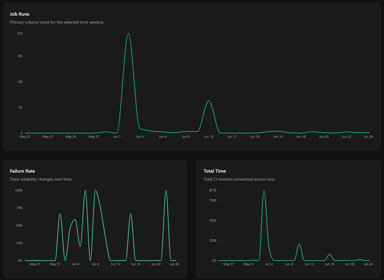Click the highest peak in Job Runs chart
Screen dimensions: 384x280
pos(128,34)
